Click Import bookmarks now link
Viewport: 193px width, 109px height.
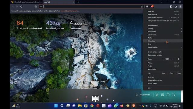(x=70, y=11)
